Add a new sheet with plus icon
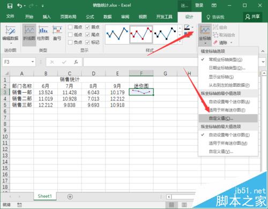The width and height of the screenshot is (268, 209). click(x=70, y=197)
